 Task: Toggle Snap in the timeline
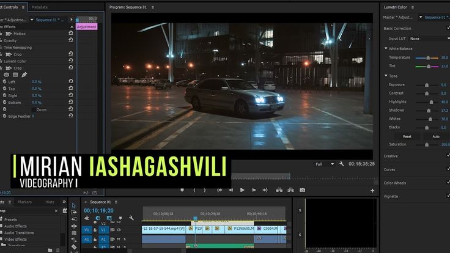pyautogui.click(x=98, y=218)
